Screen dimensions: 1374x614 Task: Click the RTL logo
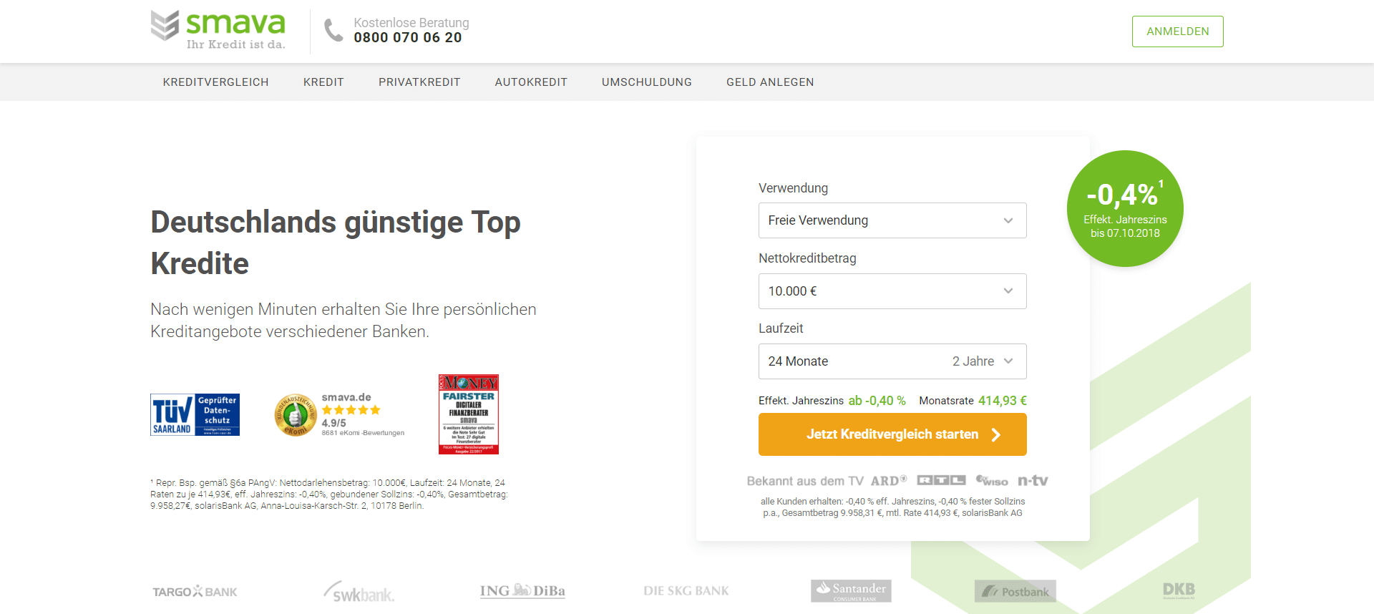click(941, 481)
